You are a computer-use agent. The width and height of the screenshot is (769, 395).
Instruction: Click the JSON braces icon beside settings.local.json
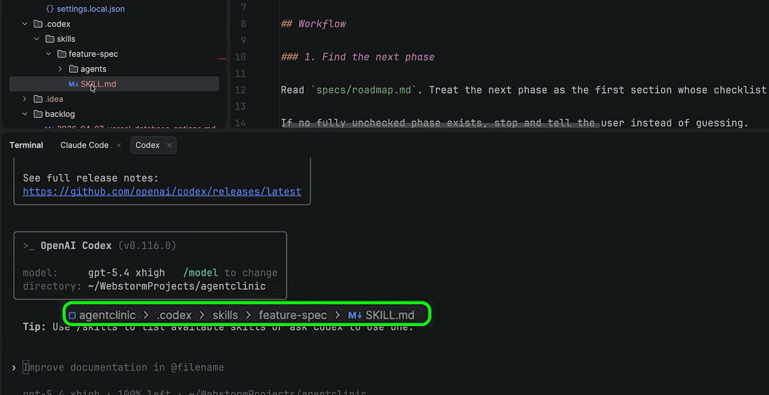(x=49, y=9)
